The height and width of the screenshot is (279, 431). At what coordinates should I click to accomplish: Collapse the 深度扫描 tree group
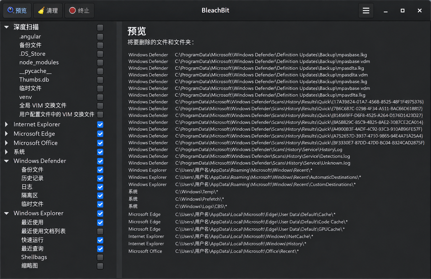(x=7, y=27)
